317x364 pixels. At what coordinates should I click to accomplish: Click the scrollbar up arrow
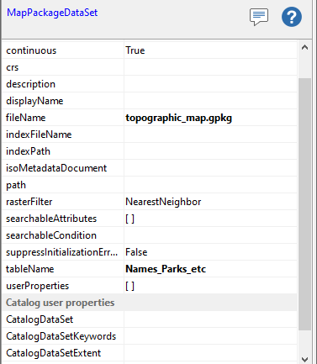click(304, 47)
